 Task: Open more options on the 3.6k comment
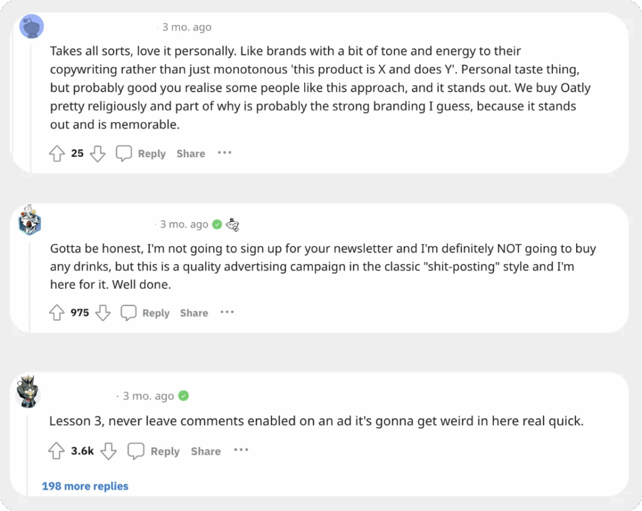241,450
